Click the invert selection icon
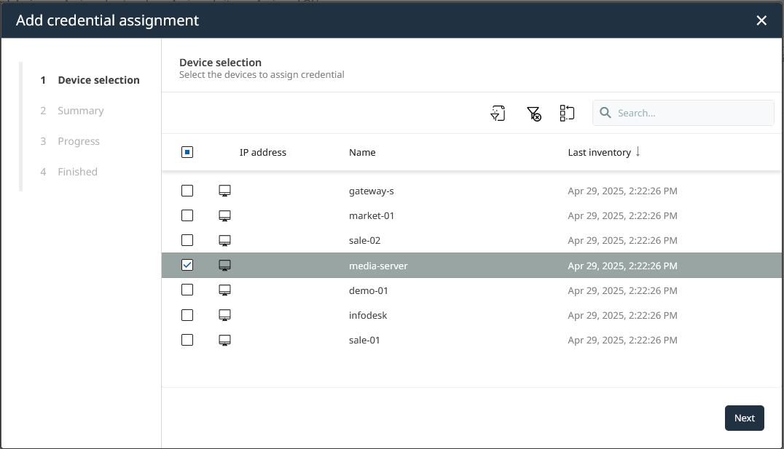The height and width of the screenshot is (449, 784). tap(567, 113)
